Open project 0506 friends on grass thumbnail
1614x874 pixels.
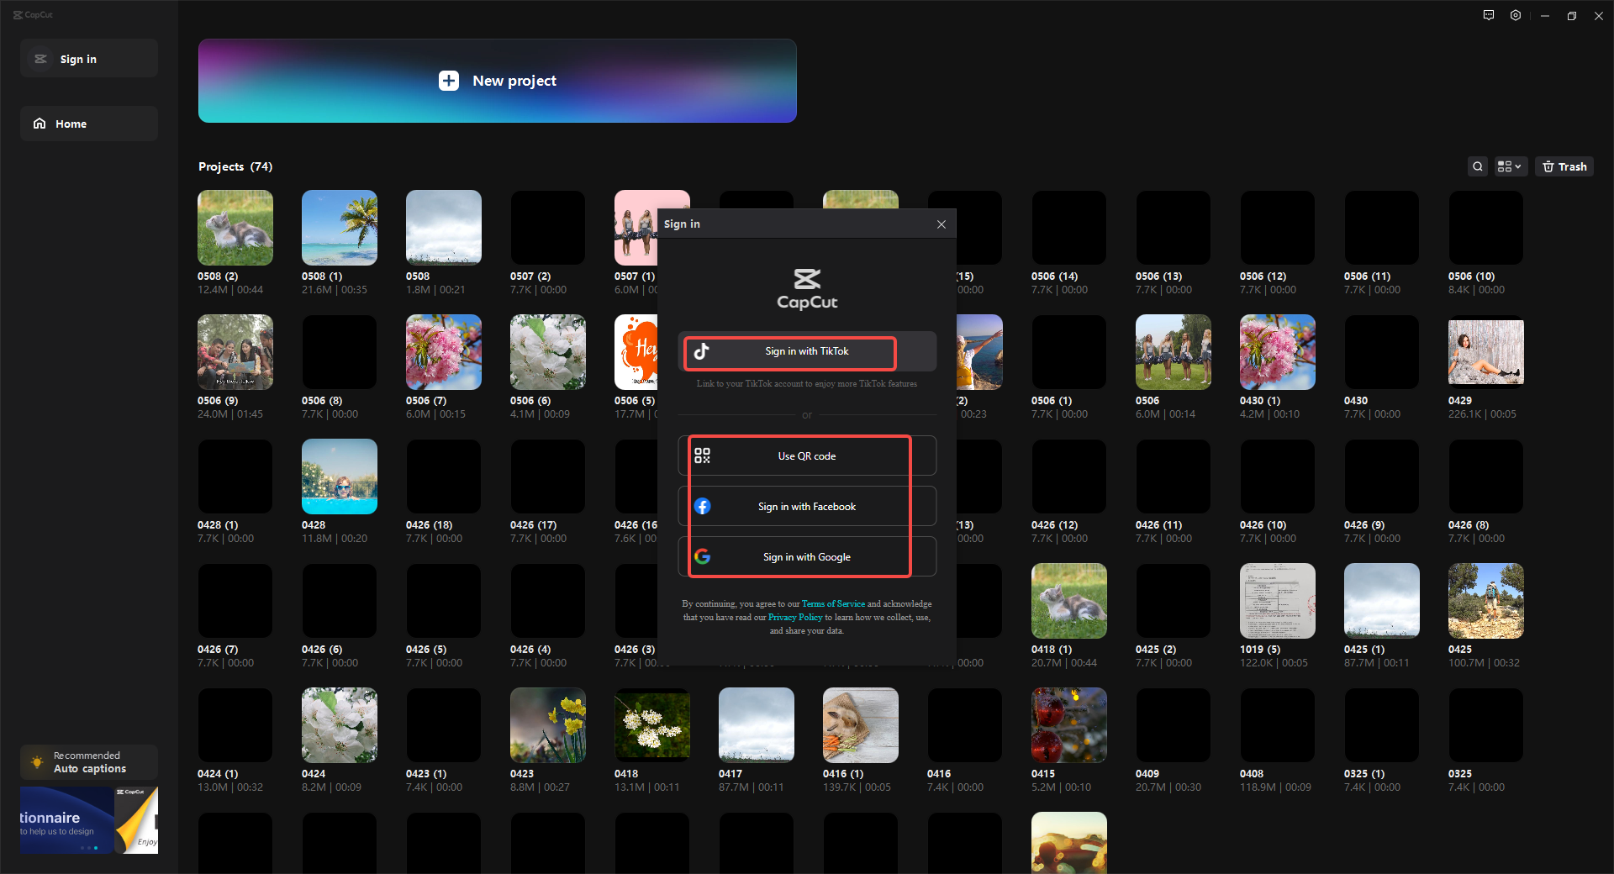click(1174, 352)
